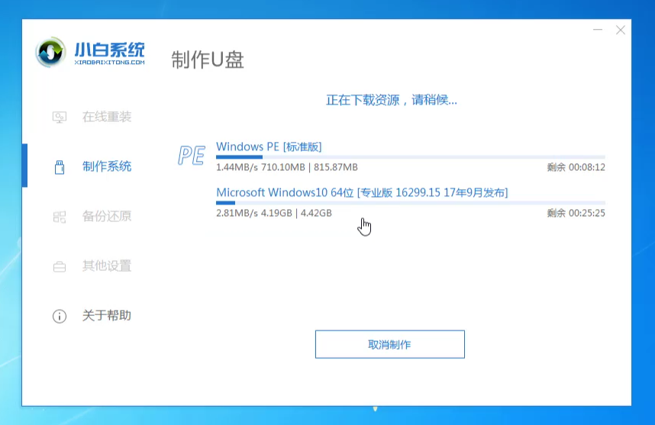Click the info icon beside 关于帮助

tap(60, 316)
